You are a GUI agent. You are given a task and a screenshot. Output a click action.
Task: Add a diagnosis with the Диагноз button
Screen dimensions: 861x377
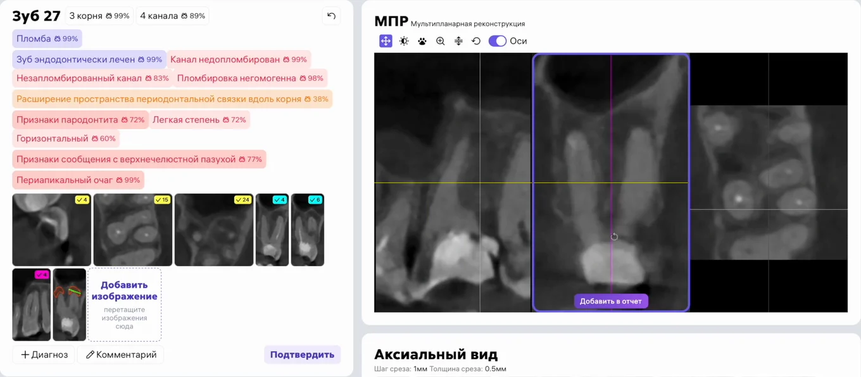44,354
